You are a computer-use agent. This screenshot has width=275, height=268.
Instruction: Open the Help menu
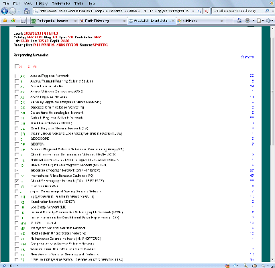click(x=91, y=3)
